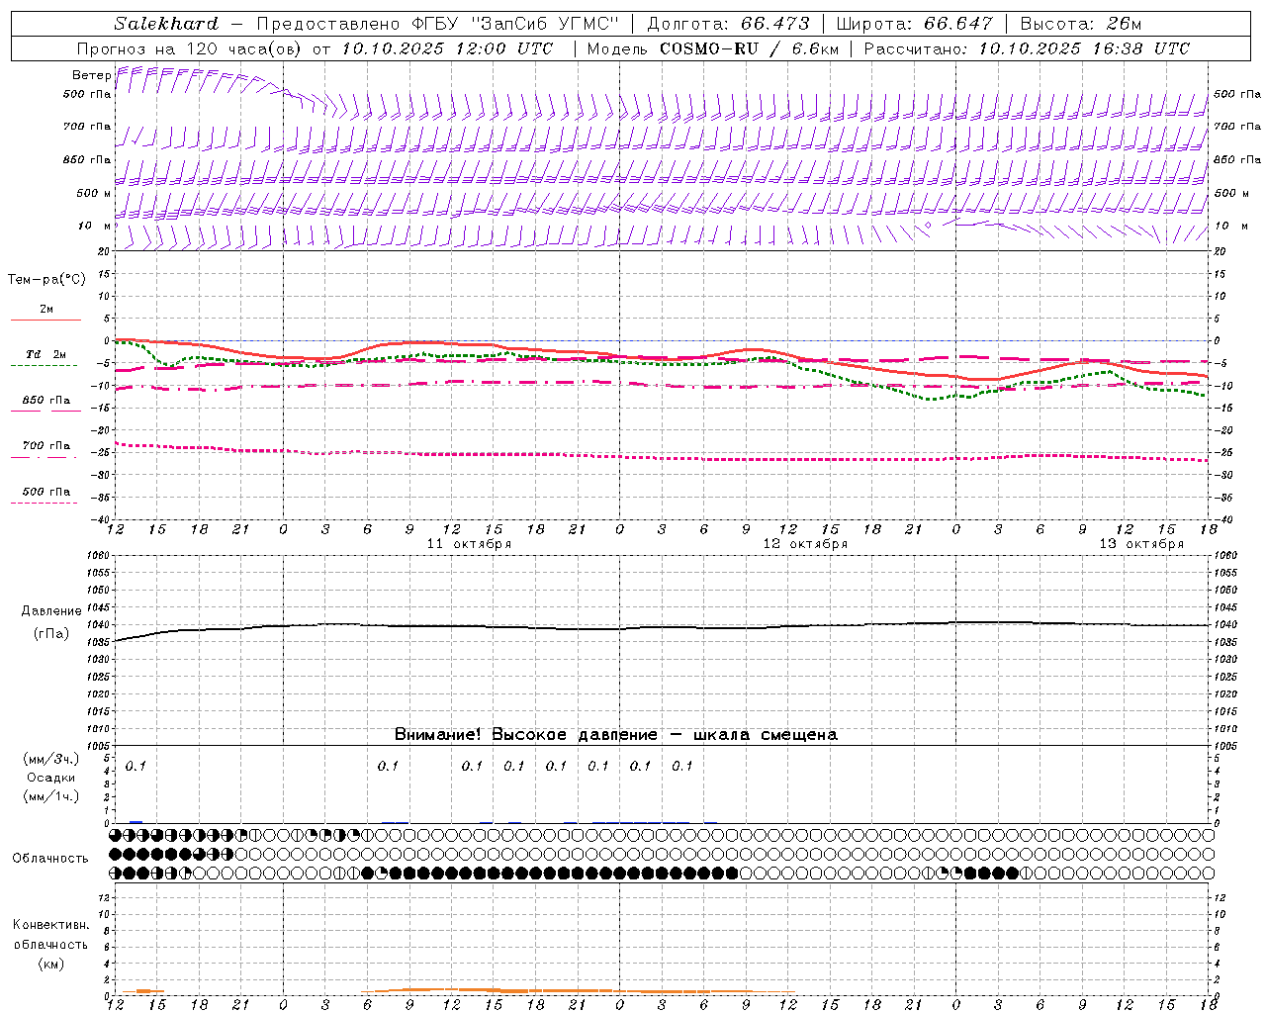Click the "Тем-ра(°C)" temperature axis label
Viewport: 1266px width, 1013px height.
46,280
